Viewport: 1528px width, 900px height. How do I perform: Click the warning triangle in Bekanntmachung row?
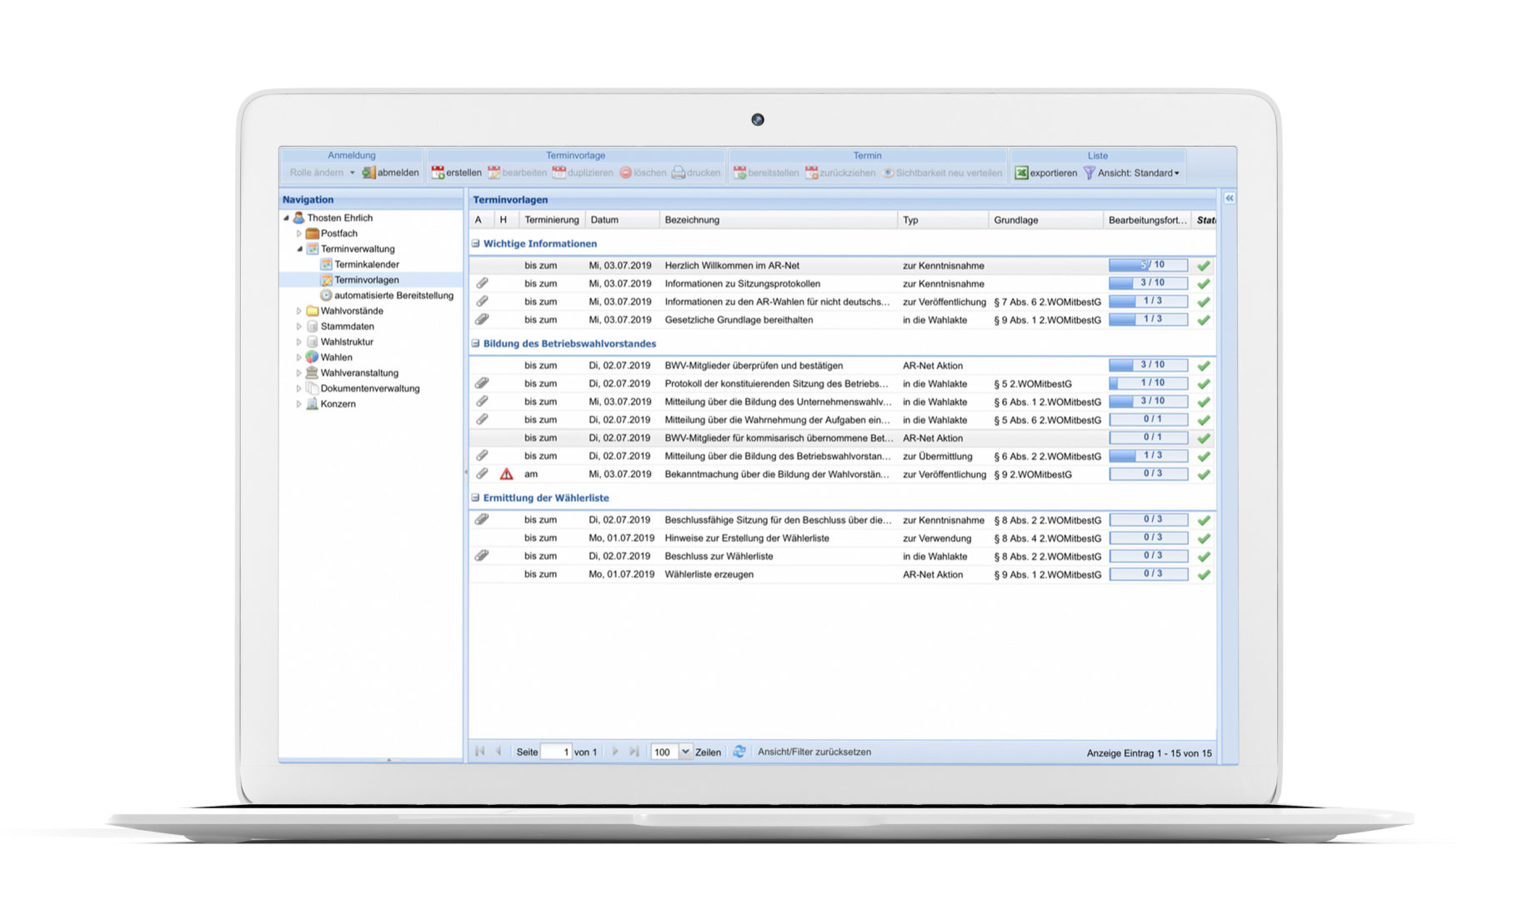coord(506,474)
